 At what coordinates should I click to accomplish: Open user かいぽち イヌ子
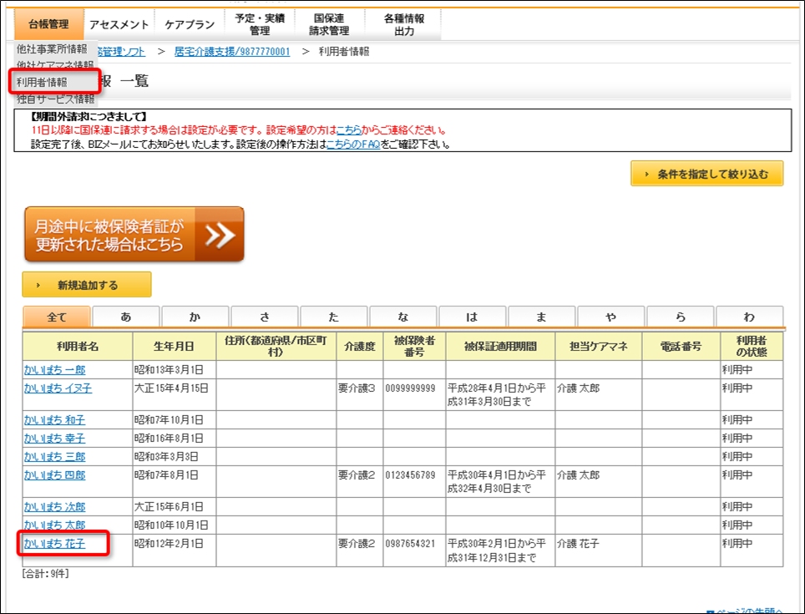click(x=58, y=388)
